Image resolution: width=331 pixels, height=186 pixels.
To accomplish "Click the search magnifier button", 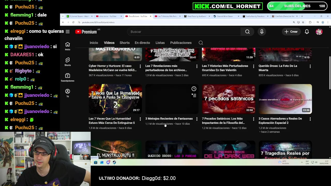I will pos(247,32).
